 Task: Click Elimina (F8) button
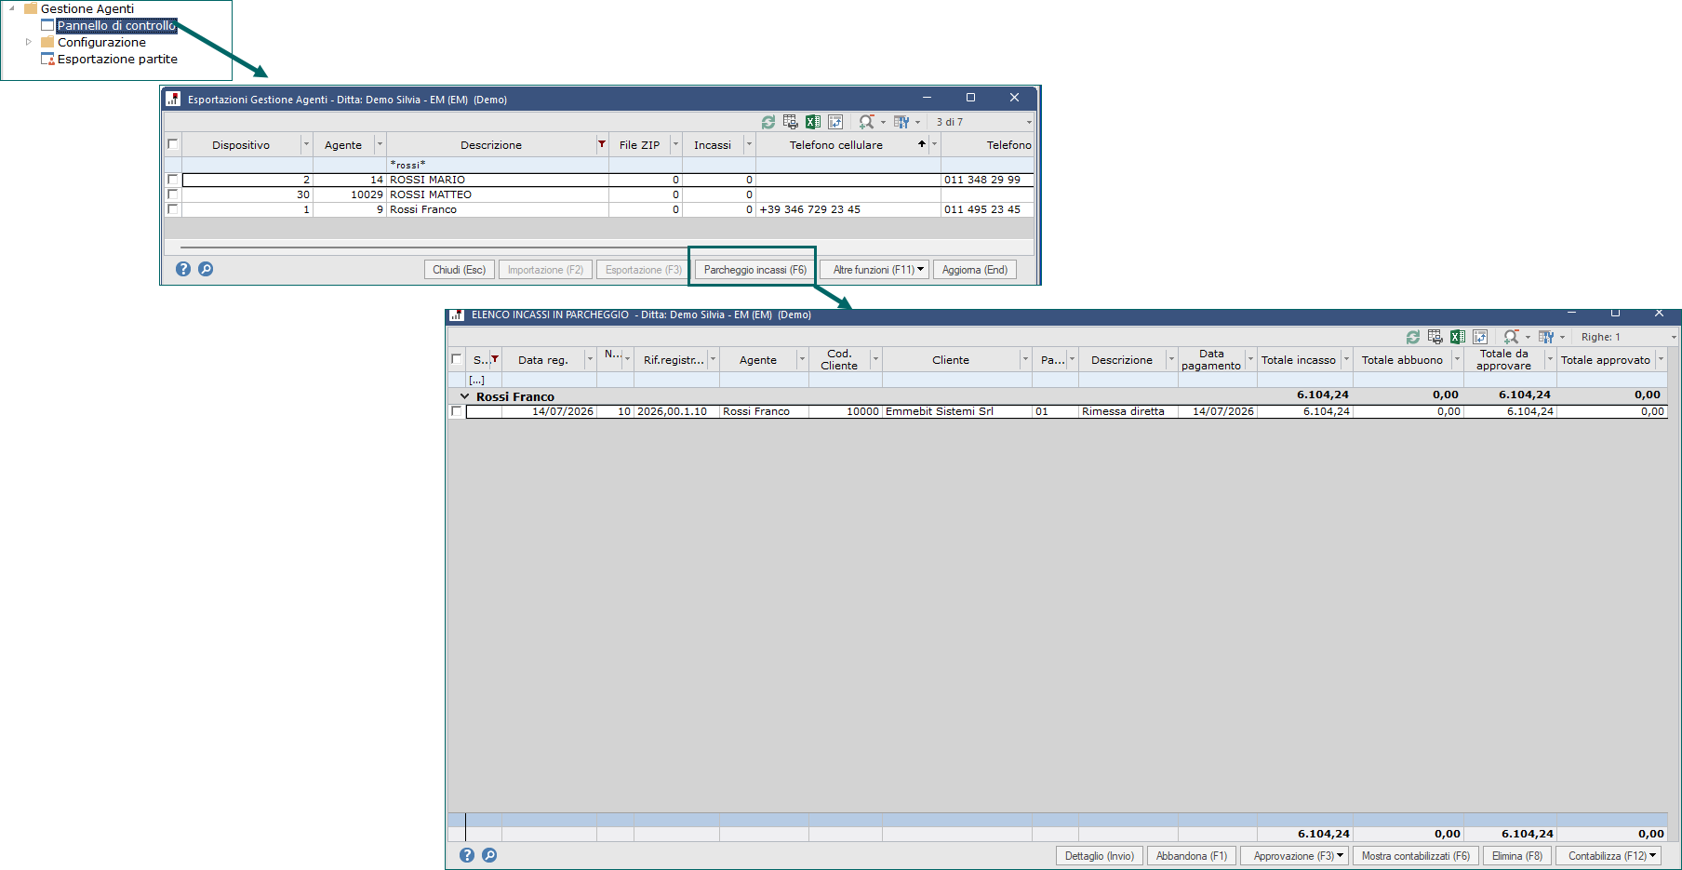point(1517,856)
